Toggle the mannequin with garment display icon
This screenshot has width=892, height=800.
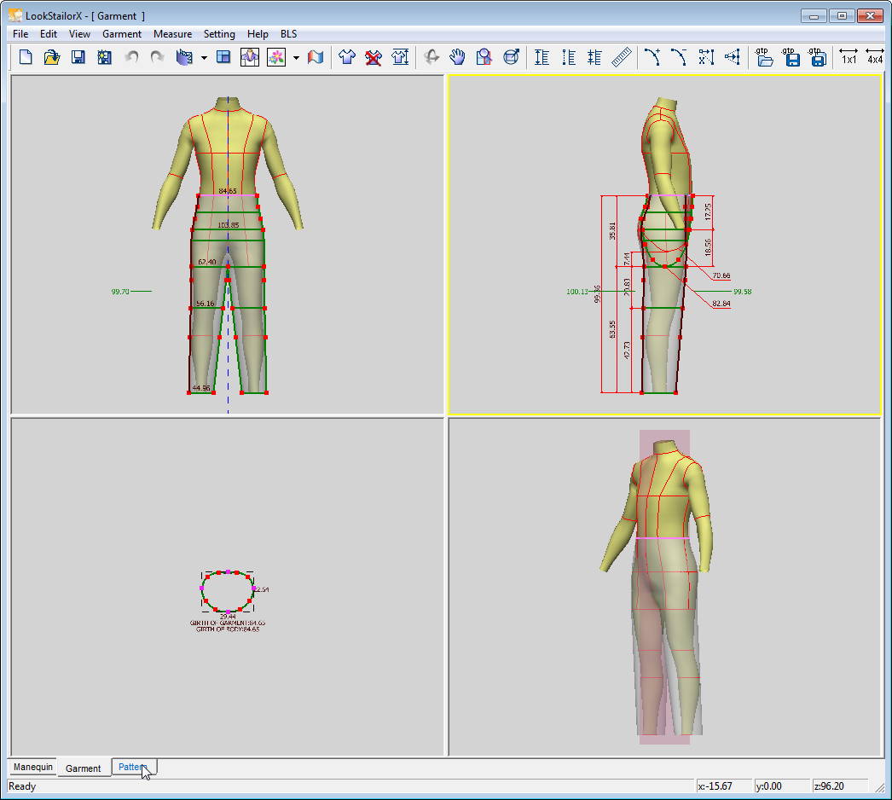249,57
